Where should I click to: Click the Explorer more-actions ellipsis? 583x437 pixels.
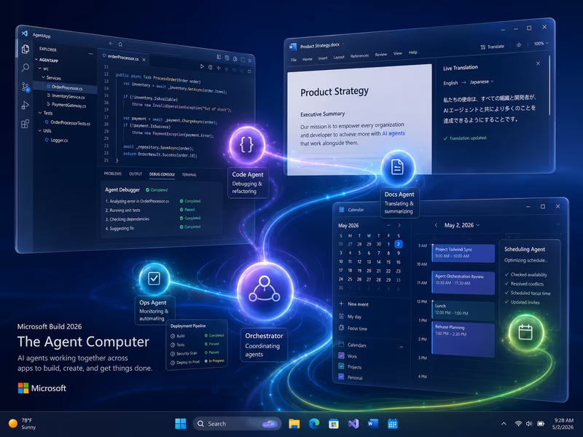click(90, 54)
